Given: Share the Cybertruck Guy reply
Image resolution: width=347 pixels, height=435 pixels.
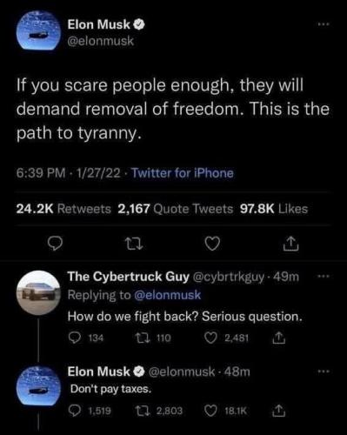Looking at the screenshot, I should tap(278, 338).
